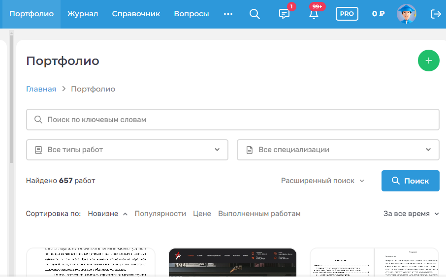
Task: Expand the 'Все специализации' dropdown
Action: point(338,150)
